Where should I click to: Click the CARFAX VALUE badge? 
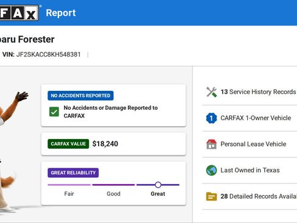[68, 144]
